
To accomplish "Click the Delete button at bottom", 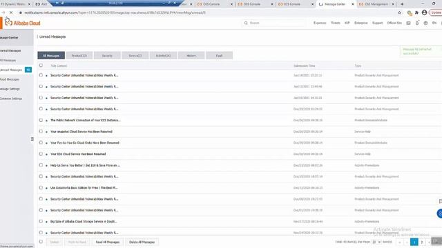I will tap(55, 242).
